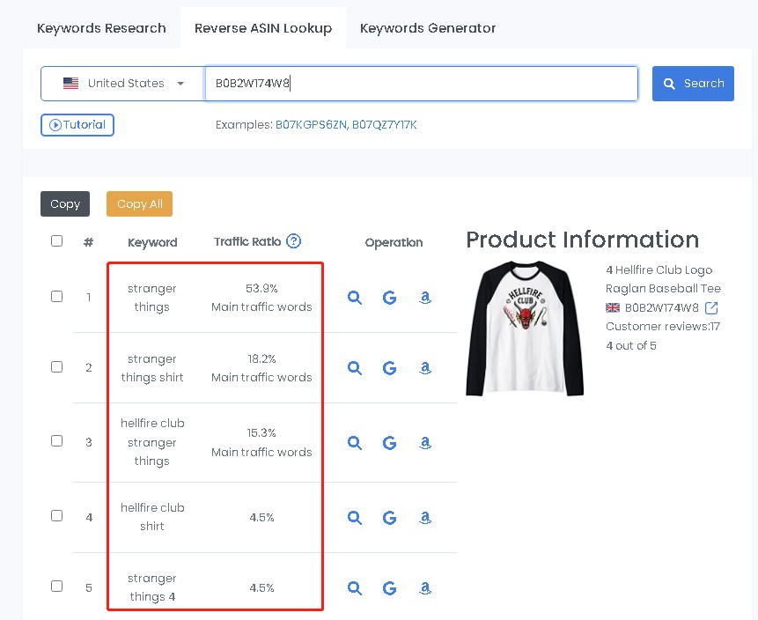Click Amazon icon for hellfire club stranger things
The height and width of the screenshot is (620, 758).
coord(425,442)
